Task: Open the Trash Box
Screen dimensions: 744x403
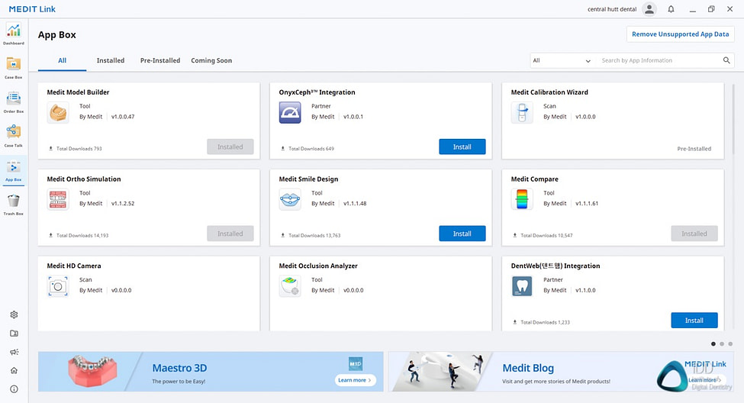Action: (13, 203)
